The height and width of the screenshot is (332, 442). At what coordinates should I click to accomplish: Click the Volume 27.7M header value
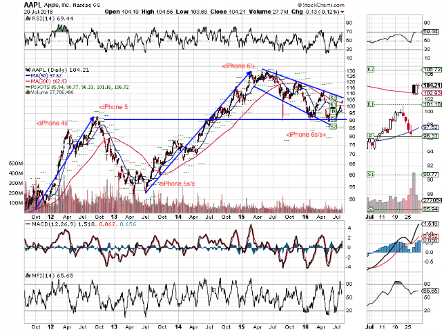(269, 12)
